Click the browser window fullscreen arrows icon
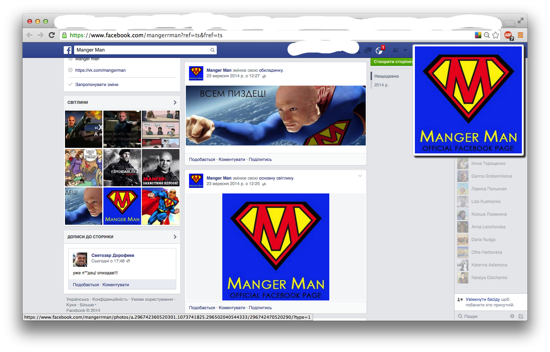550x352 pixels. [x=520, y=21]
